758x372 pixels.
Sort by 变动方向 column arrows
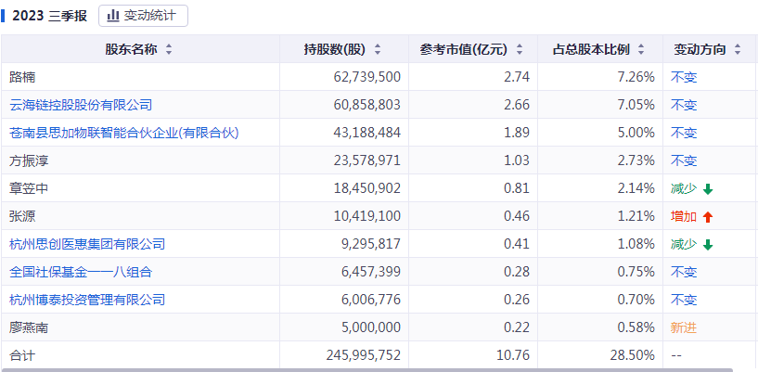(x=737, y=50)
